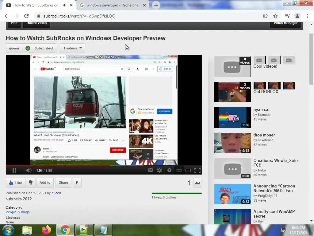Open the queen uploader link
Image resolution: width=314 pixels, height=236 pixels.
[56, 193]
